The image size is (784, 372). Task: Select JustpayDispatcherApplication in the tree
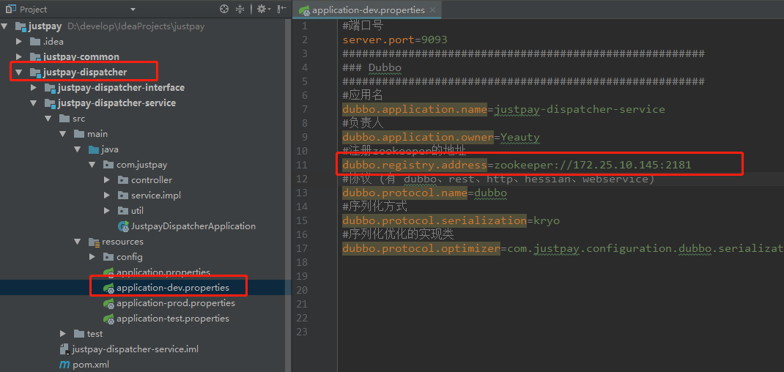[x=193, y=226]
